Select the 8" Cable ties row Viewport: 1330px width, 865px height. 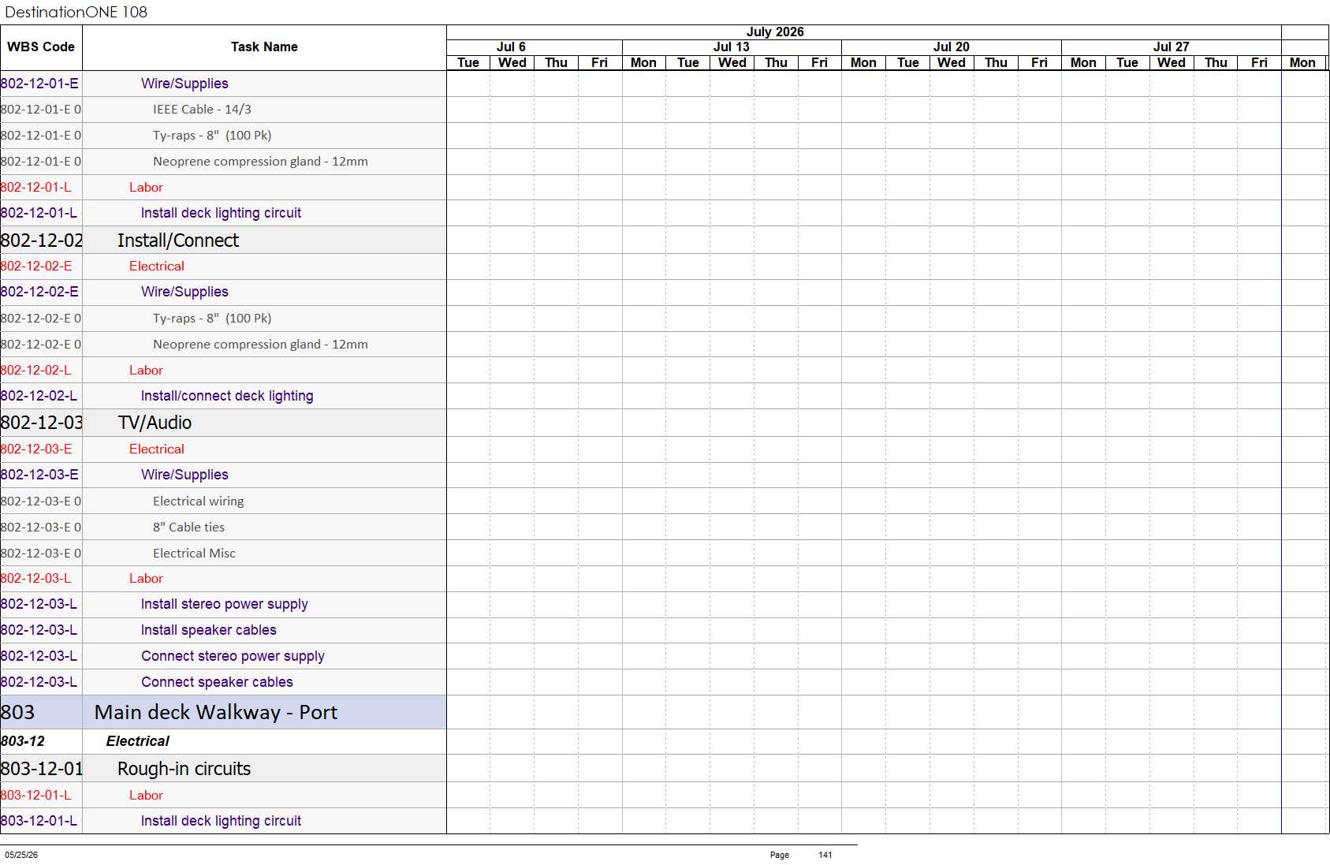pos(223,528)
